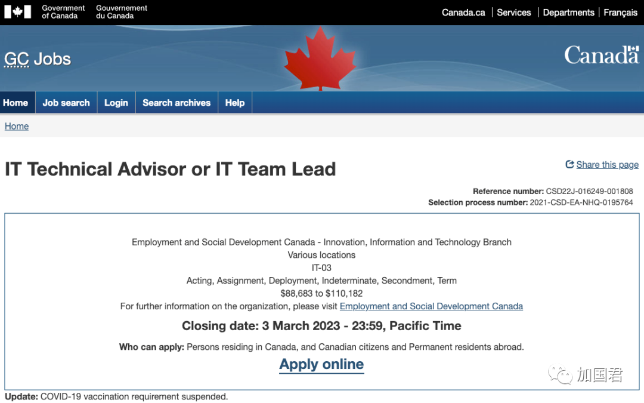Click the Closing date 3 March 2023 text
Image resolution: width=644 pixels, height=403 pixels.
click(321, 326)
